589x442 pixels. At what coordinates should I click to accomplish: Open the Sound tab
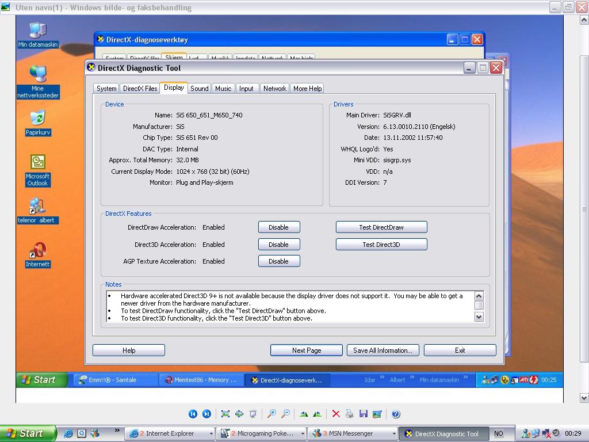click(199, 88)
